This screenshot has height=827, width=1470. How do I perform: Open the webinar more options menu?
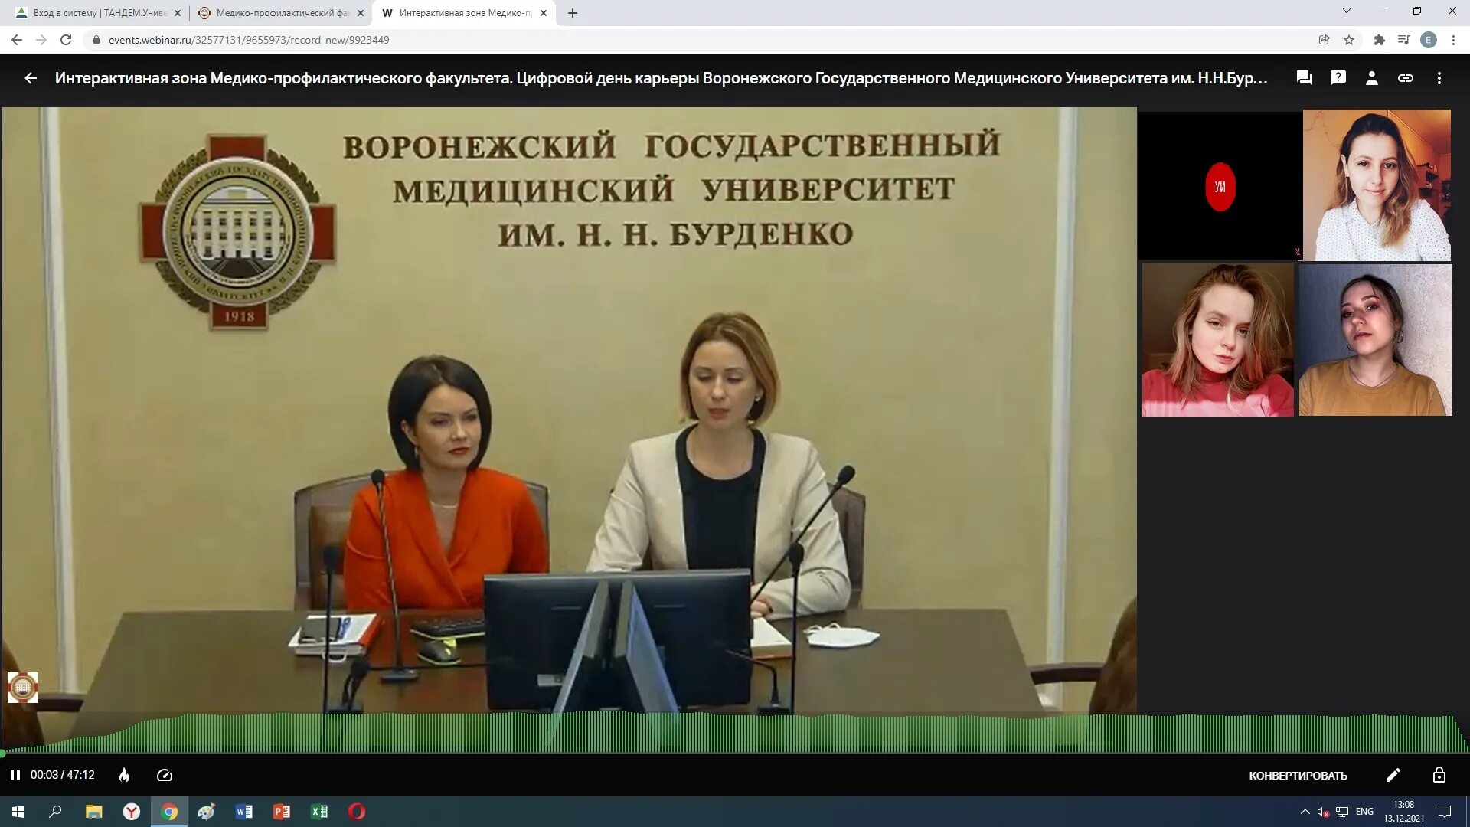click(1439, 78)
